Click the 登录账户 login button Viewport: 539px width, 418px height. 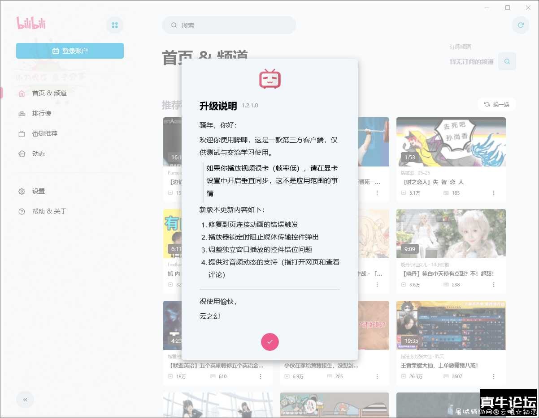point(70,51)
